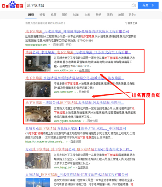The height and width of the screenshot is (187, 162).
Task: Click the www.cqdulou.com URL
Action: [x=36, y=45]
